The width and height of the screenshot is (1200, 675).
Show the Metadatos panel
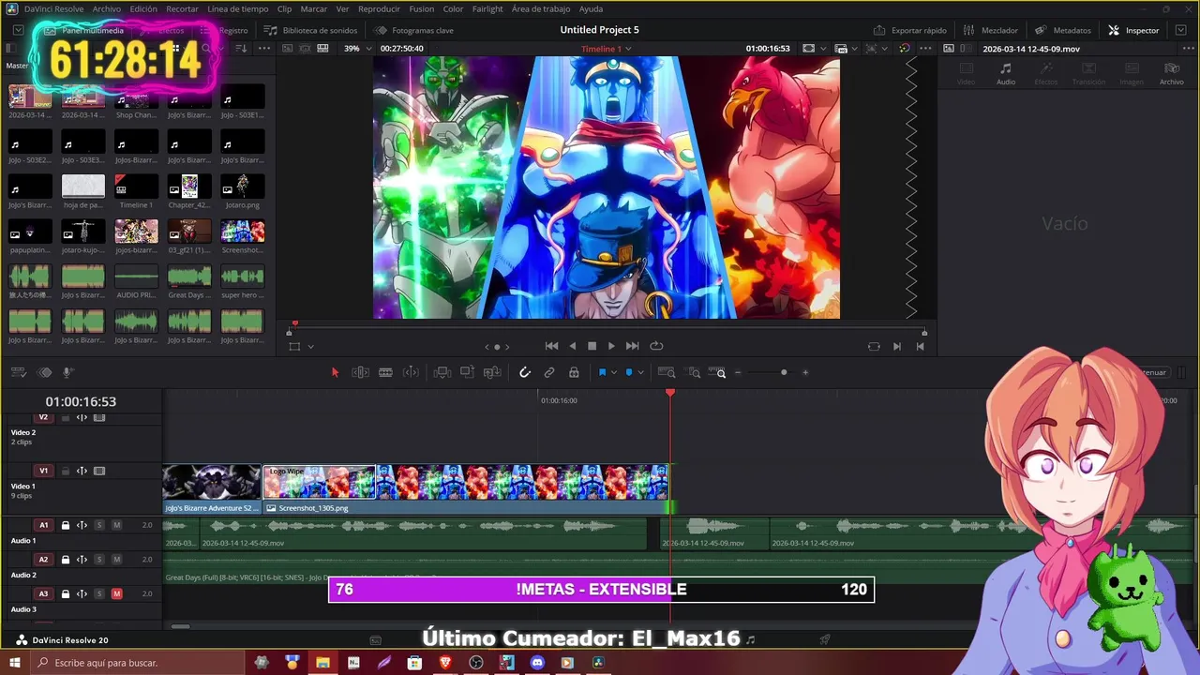(x=1063, y=30)
